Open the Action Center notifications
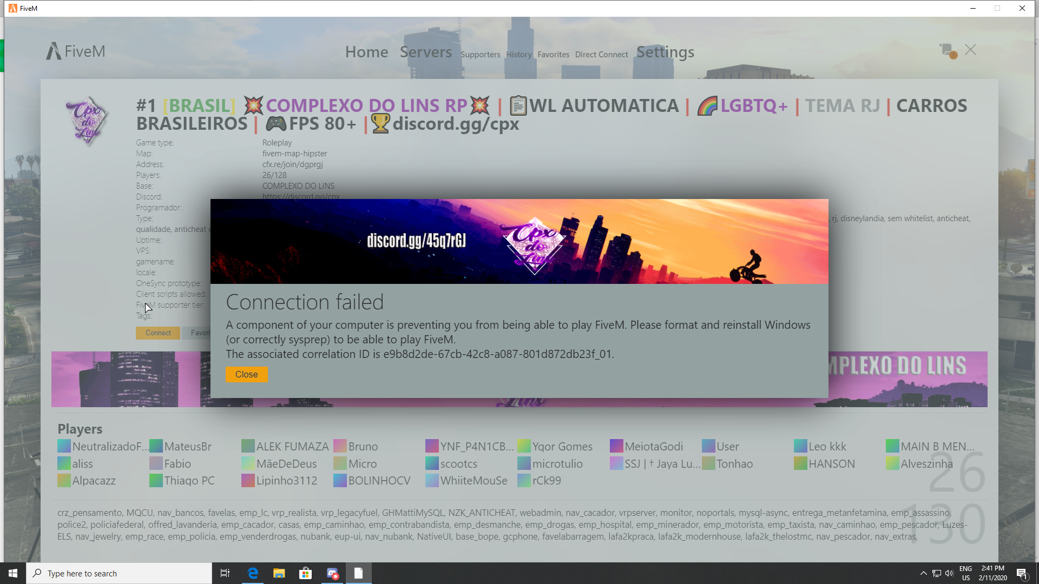This screenshot has height=584, width=1039. pos(1022,573)
